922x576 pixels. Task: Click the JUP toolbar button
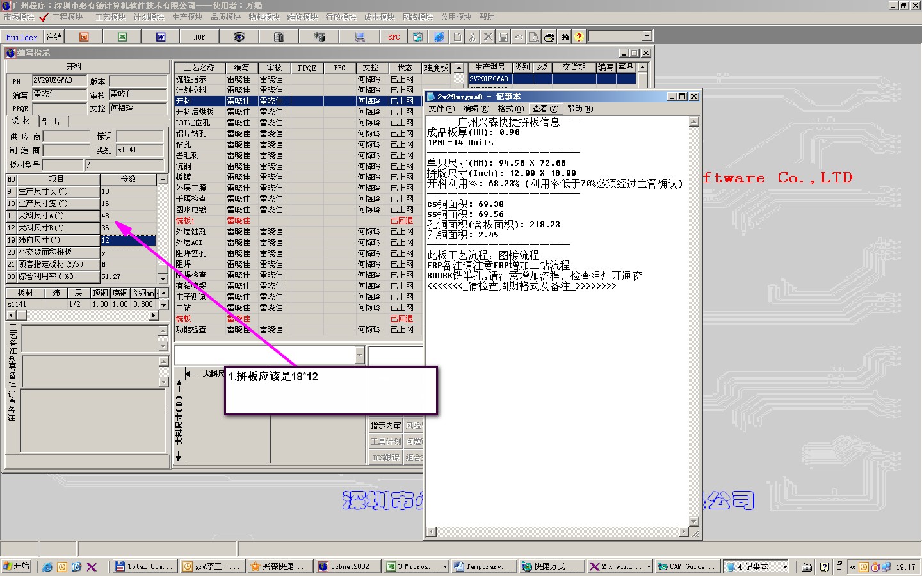click(199, 37)
